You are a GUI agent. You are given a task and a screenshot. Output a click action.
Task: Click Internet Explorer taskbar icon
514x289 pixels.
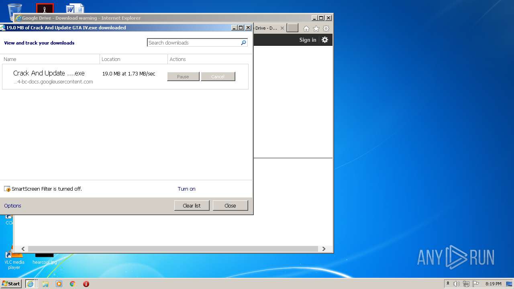tap(30, 284)
